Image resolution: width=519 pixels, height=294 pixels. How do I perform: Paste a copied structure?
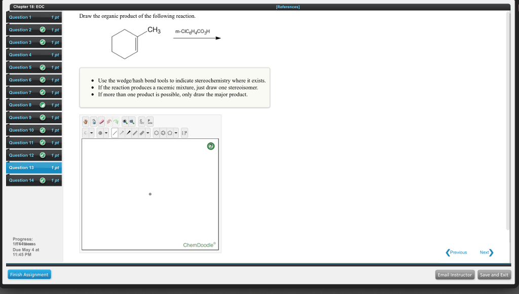click(x=151, y=122)
